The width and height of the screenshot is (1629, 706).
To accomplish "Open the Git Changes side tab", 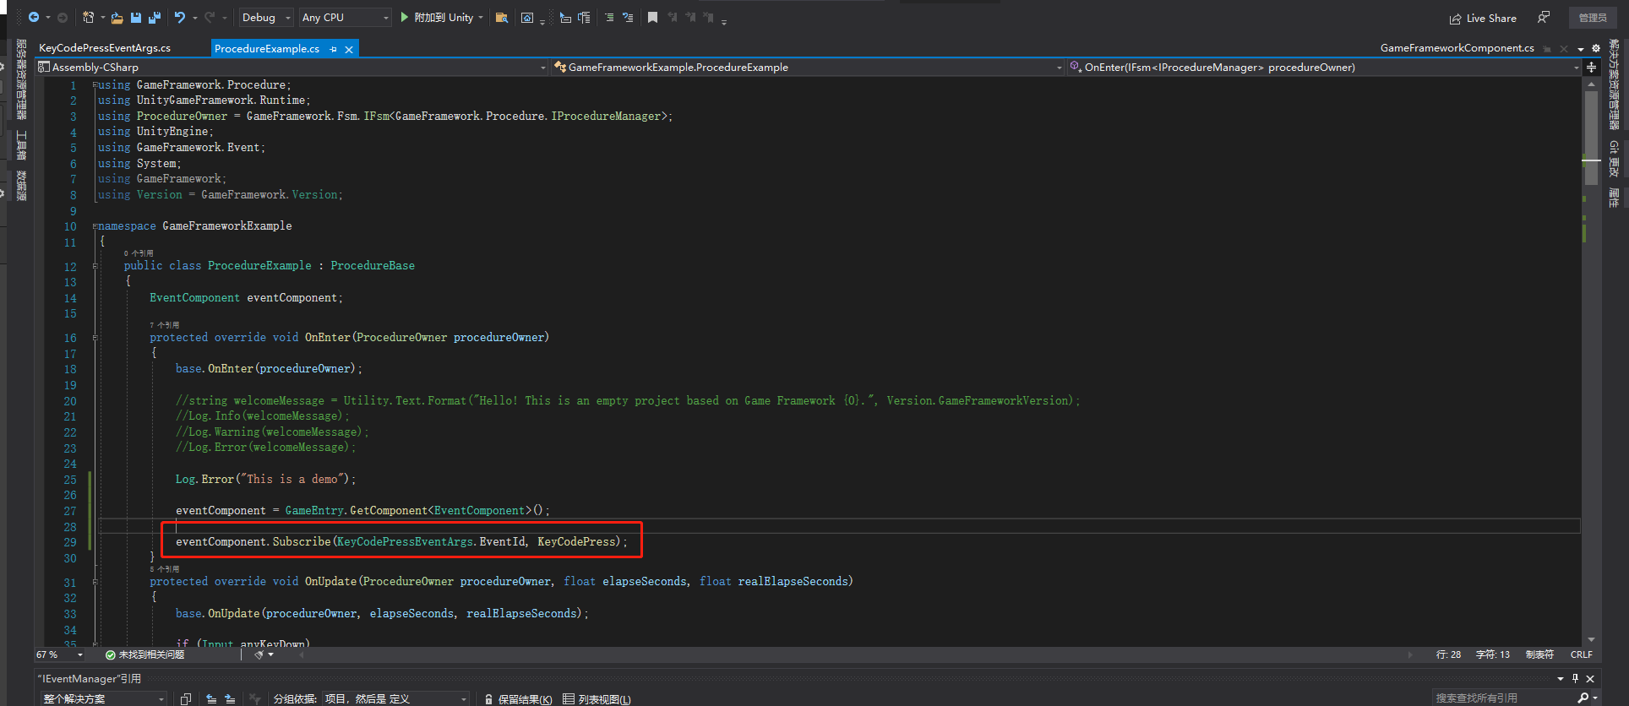I will tap(1614, 159).
